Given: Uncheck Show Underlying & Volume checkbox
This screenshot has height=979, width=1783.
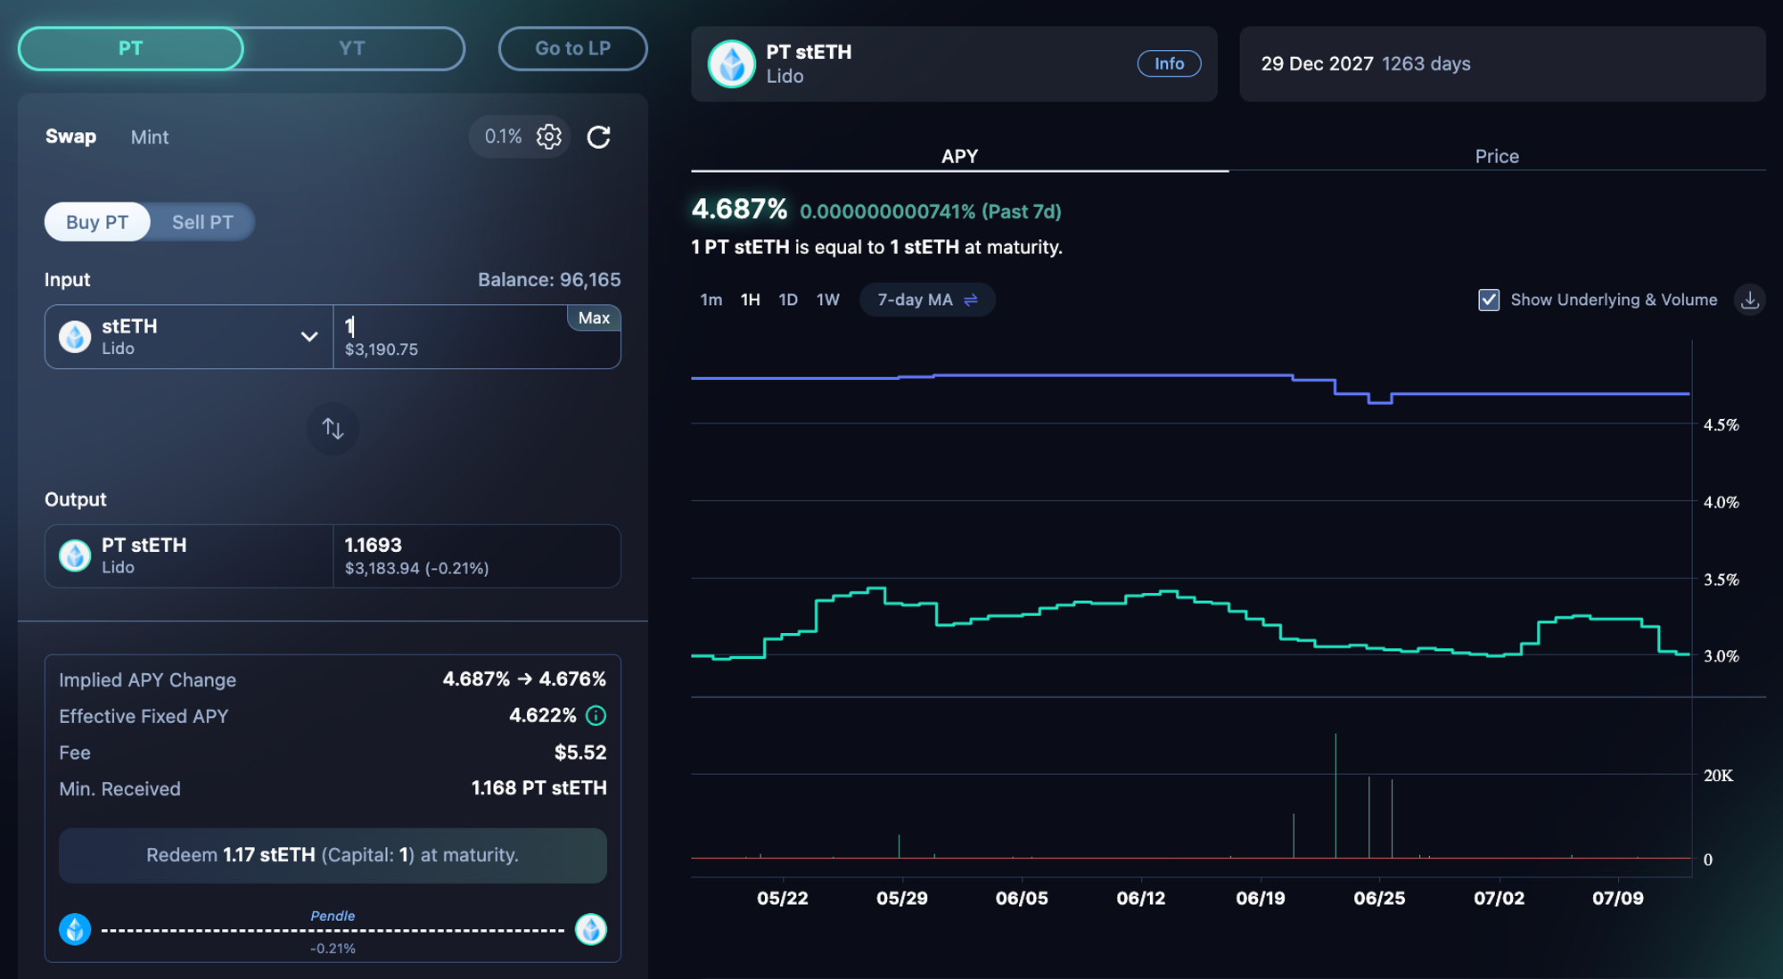Looking at the screenshot, I should pyautogui.click(x=1488, y=300).
